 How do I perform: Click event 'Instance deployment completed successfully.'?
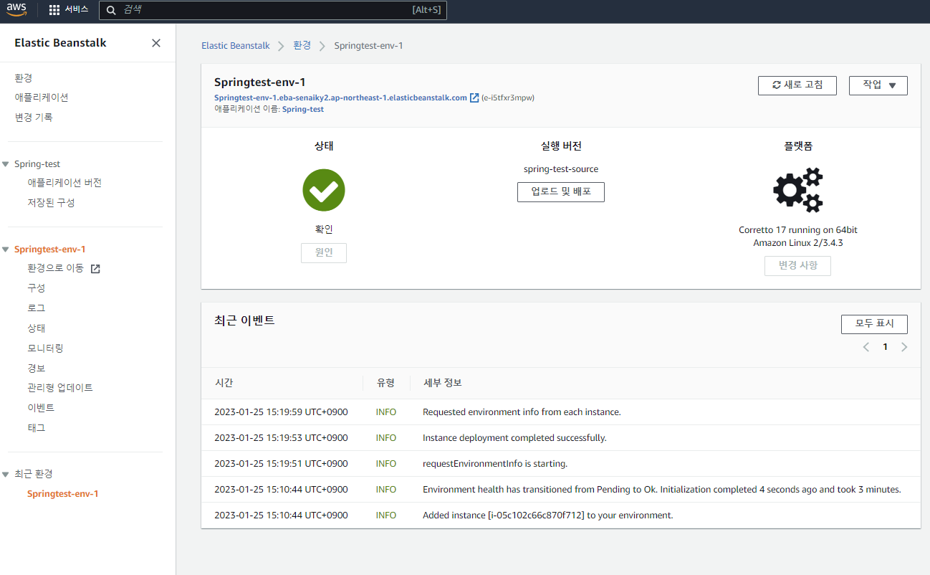click(514, 438)
